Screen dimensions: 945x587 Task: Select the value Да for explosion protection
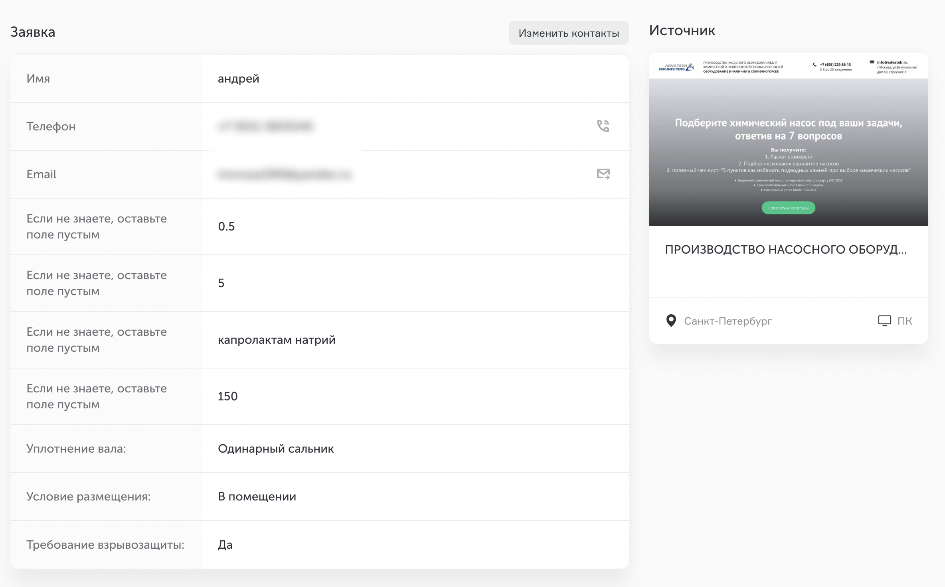225,545
